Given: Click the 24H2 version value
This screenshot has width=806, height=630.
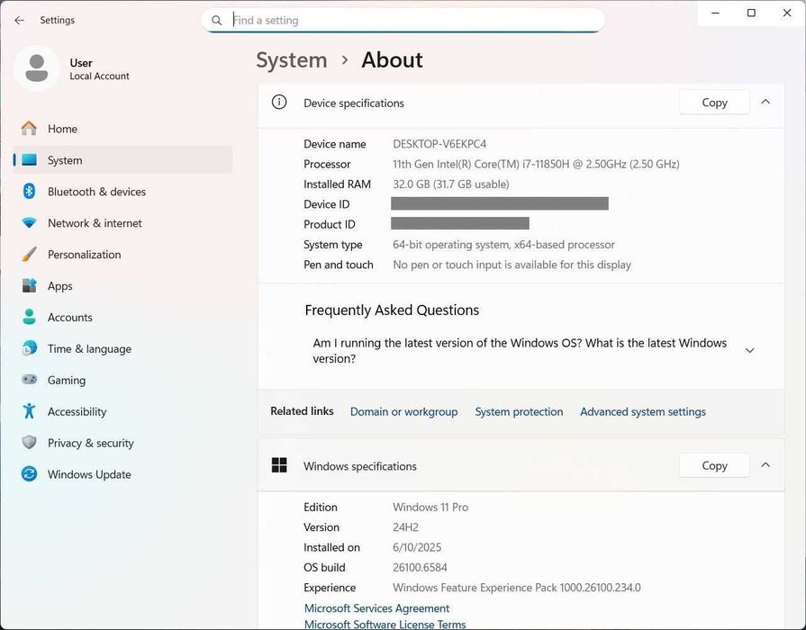Looking at the screenshot, I should [405, 527].
